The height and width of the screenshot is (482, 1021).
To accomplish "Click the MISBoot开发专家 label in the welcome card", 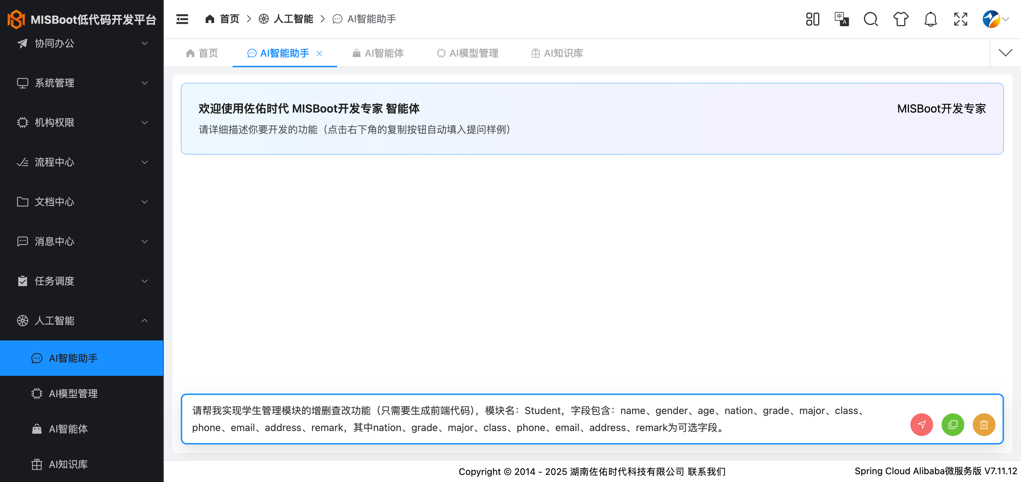I will (941, 108).
